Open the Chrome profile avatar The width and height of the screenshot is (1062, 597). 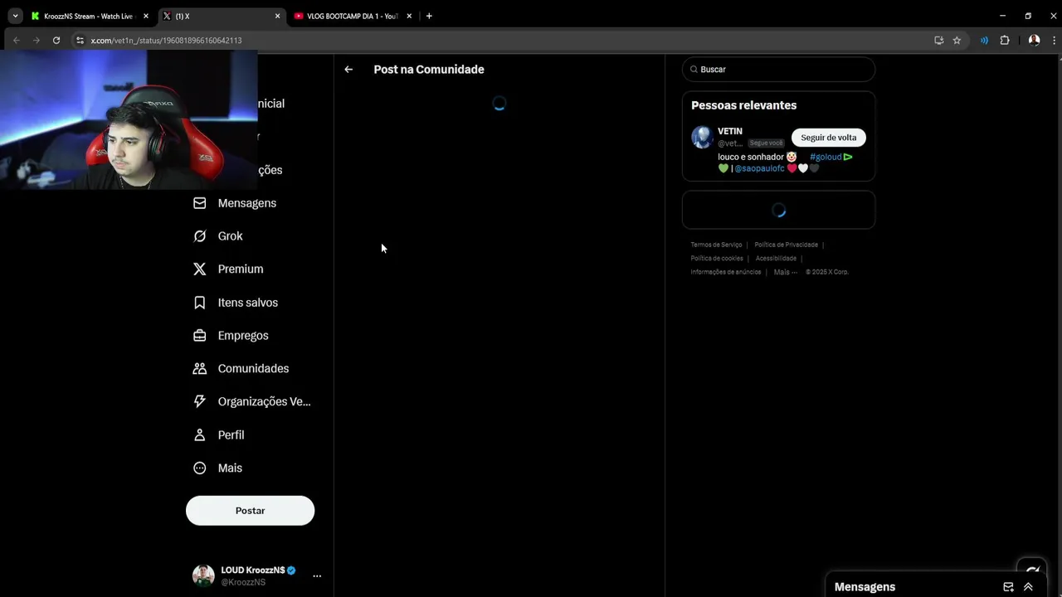pos(1034,40)
